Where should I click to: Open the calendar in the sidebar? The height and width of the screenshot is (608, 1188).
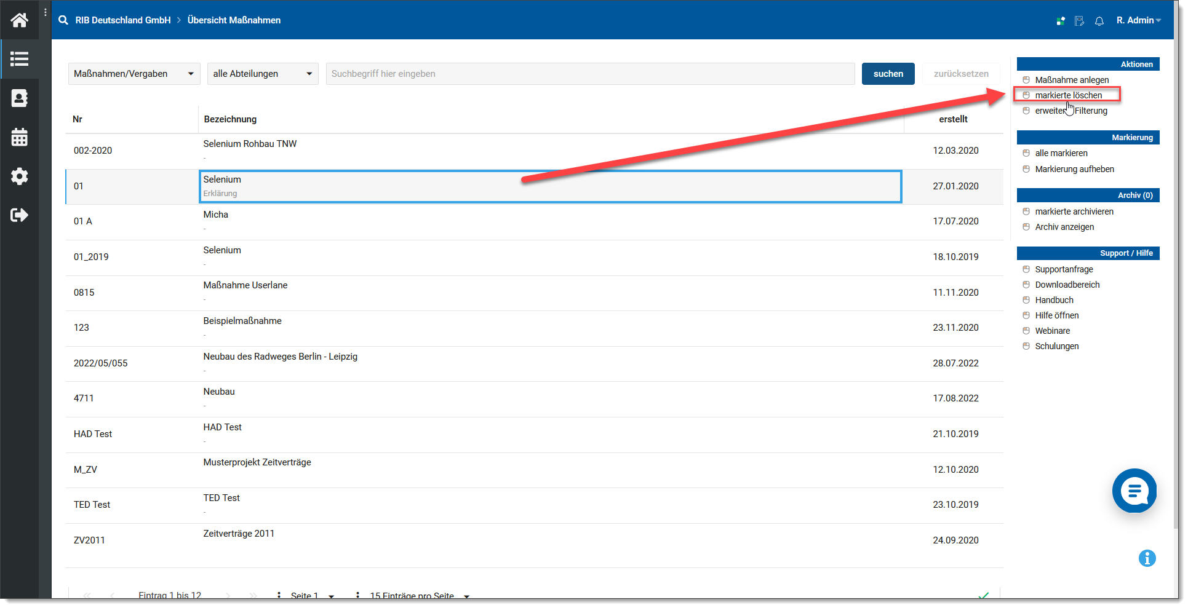[x=19, y=137]
